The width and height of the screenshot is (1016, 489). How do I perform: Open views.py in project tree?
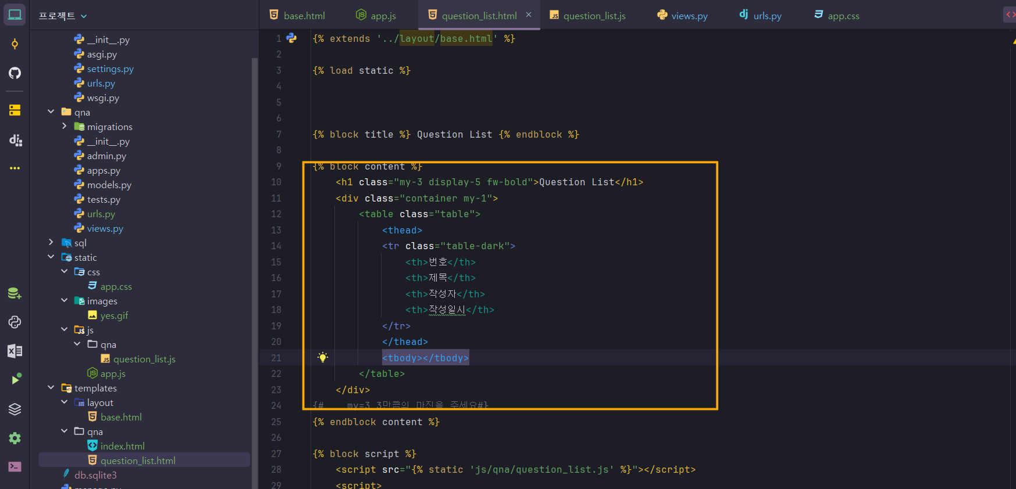point(105,228)
